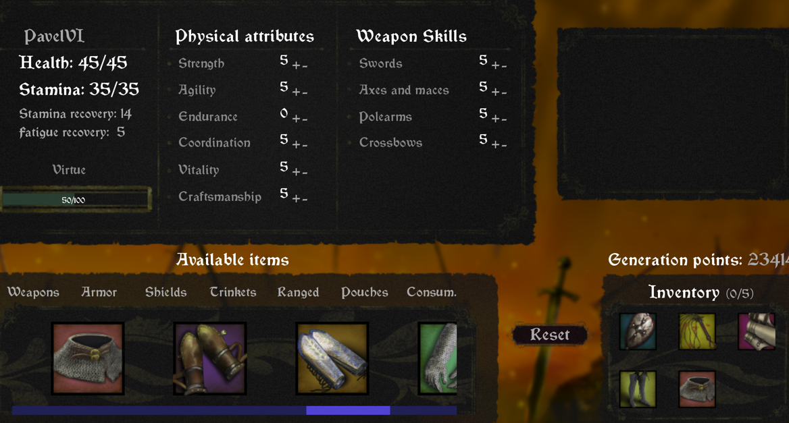Click the item list horizontal scrollbar thumb
789x423 pixels.
(348, 410)
